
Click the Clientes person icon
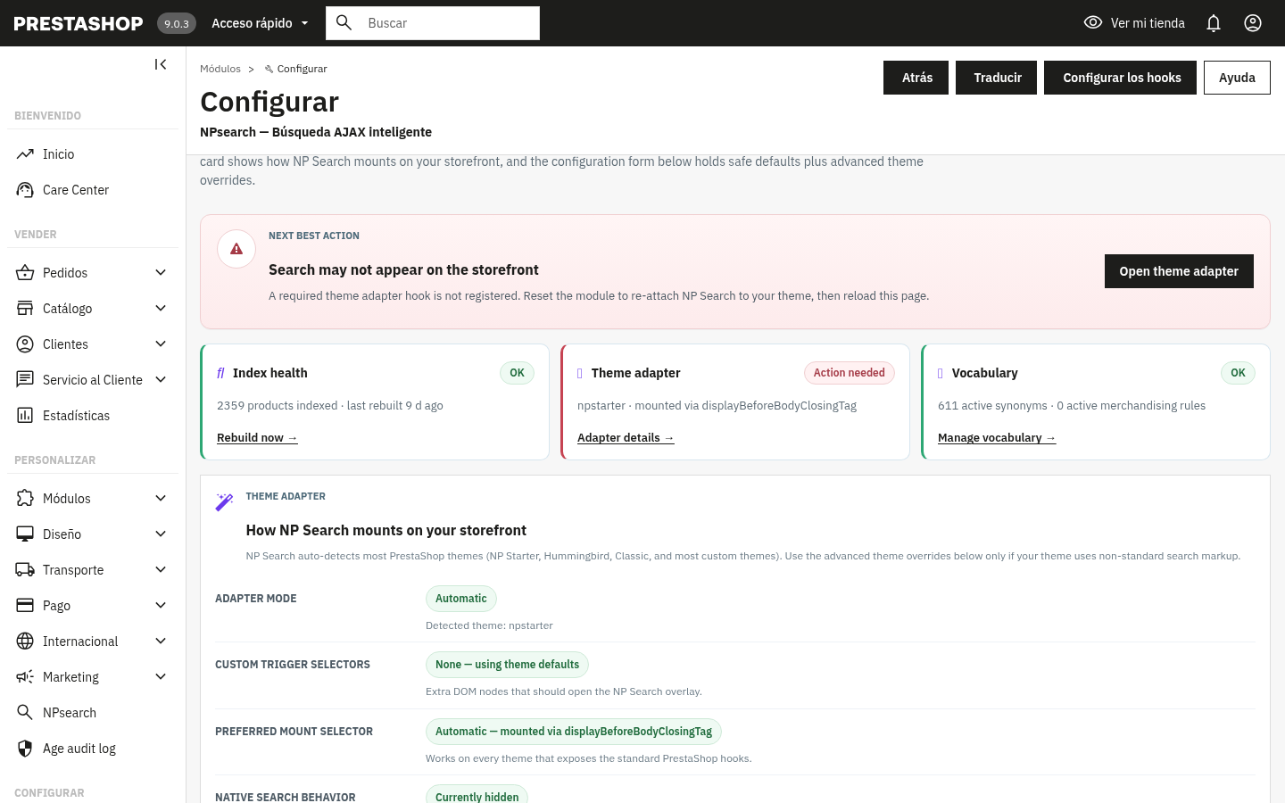25,344
